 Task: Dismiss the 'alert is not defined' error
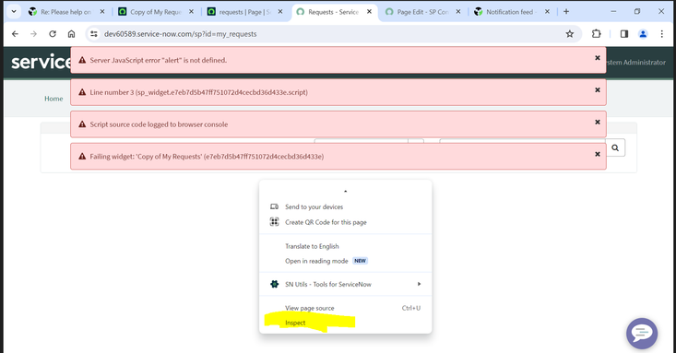pos(598,58)
